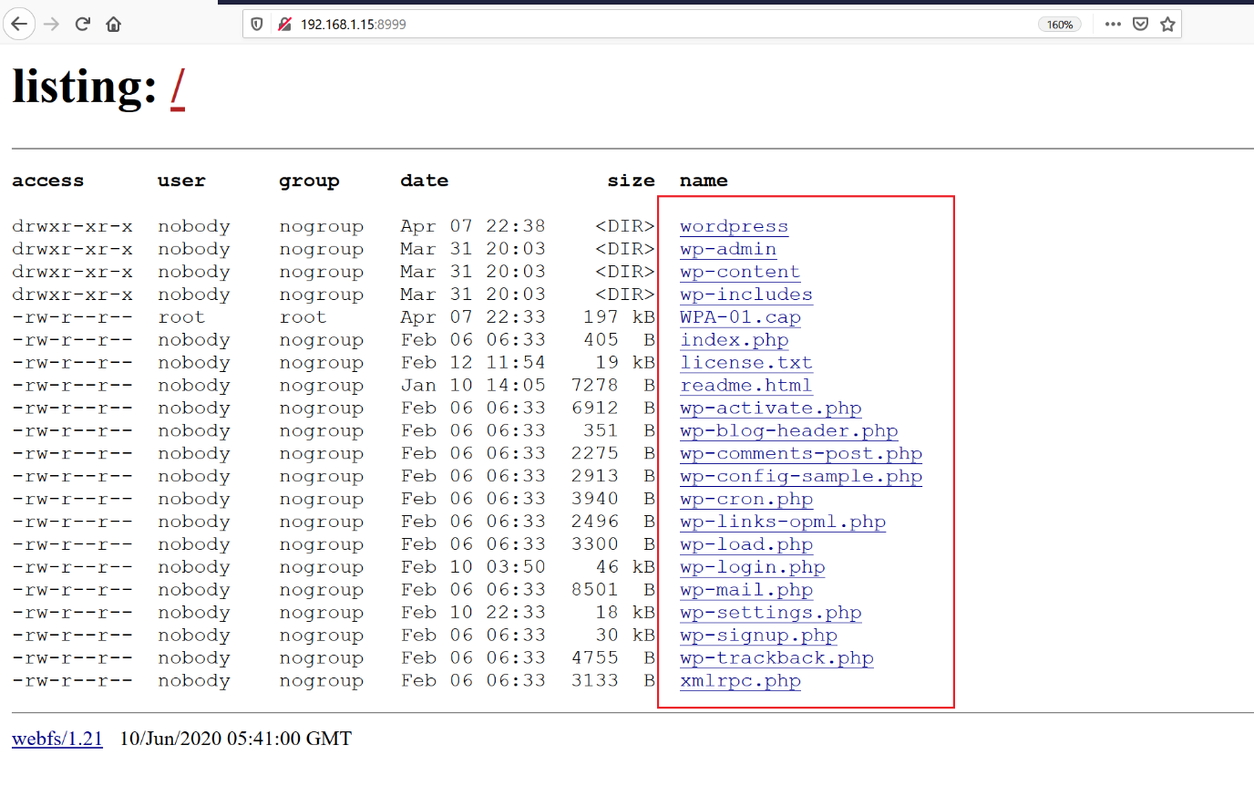Open the wp-config-sample.php file
Viewport: 1254px width, 786px height.
[801, 476]
